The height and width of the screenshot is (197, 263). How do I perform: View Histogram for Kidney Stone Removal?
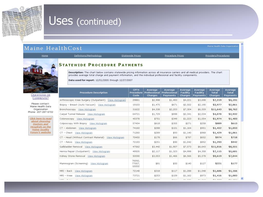click(97, 156)
